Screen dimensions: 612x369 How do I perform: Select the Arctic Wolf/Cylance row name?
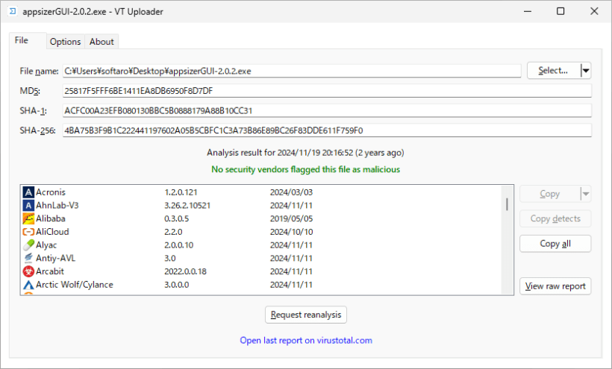75,285
